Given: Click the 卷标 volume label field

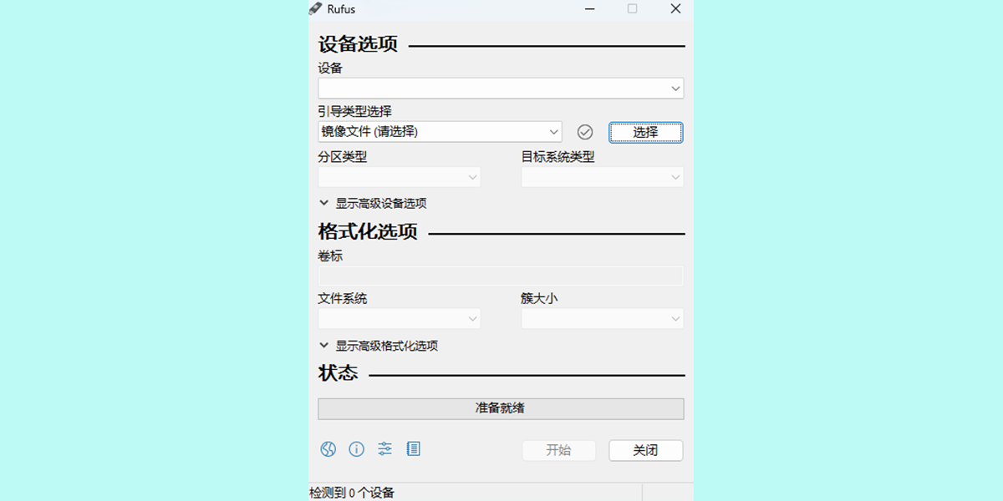Looking at the screenshot, I should pos(501,276).
